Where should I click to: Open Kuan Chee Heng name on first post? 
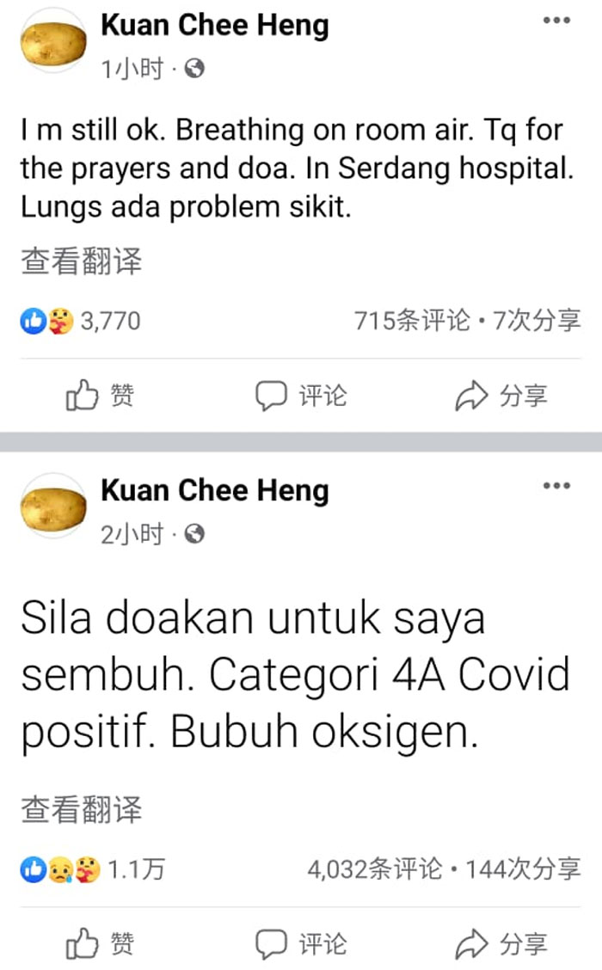(215, 26)
